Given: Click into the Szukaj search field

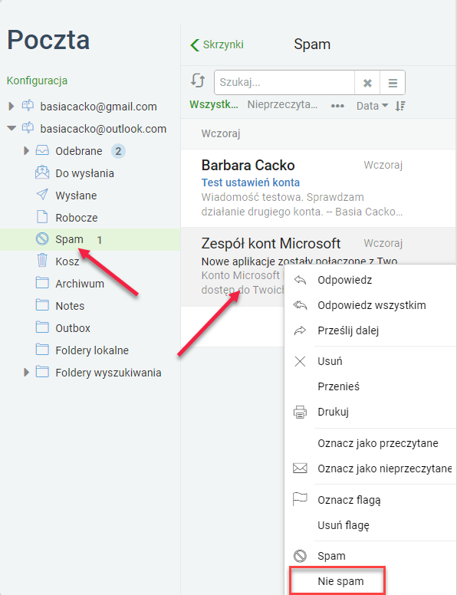Looking at the screenshot, I should click(284, 82).
